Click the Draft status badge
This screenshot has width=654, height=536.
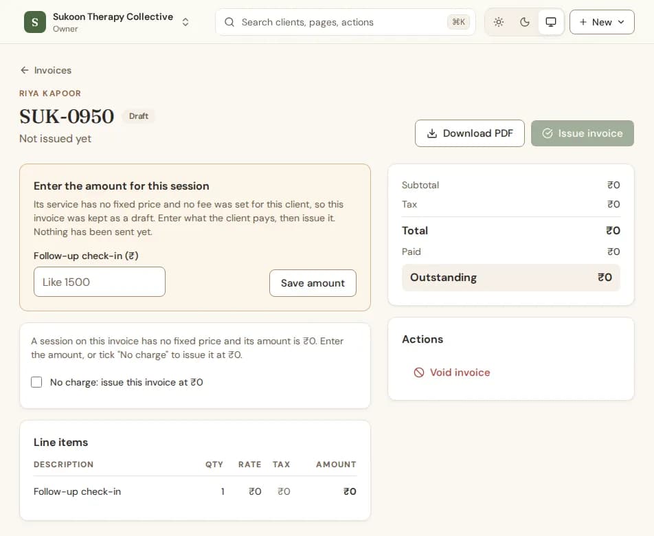click(139, 116)
